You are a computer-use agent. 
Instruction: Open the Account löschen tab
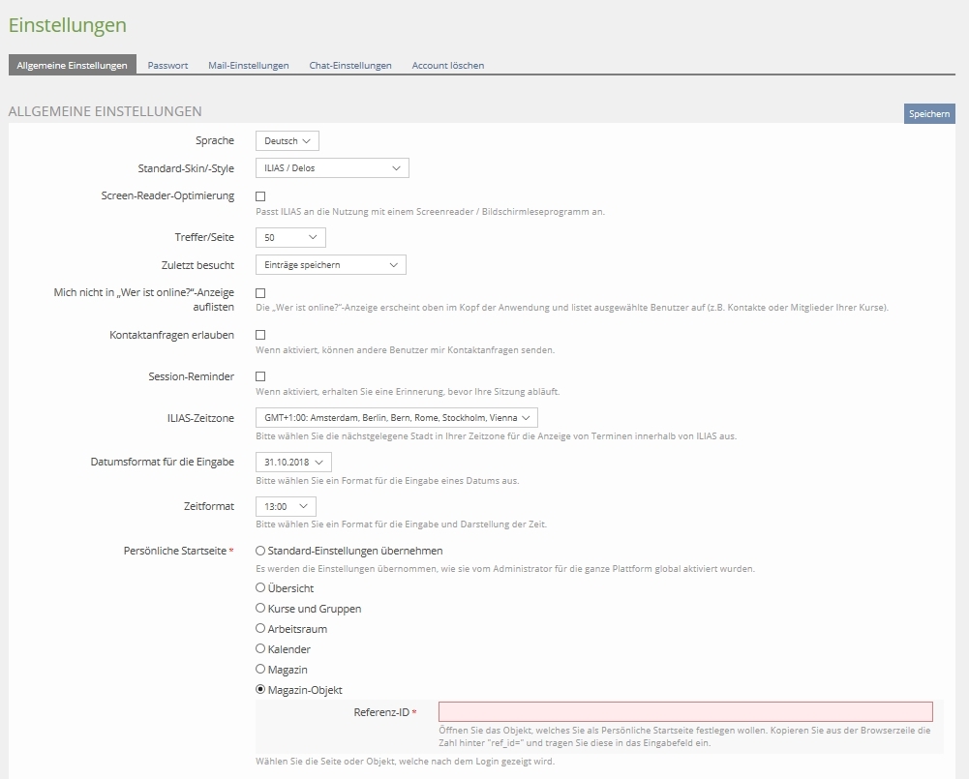pyautogui.click(x=447, y=65)
